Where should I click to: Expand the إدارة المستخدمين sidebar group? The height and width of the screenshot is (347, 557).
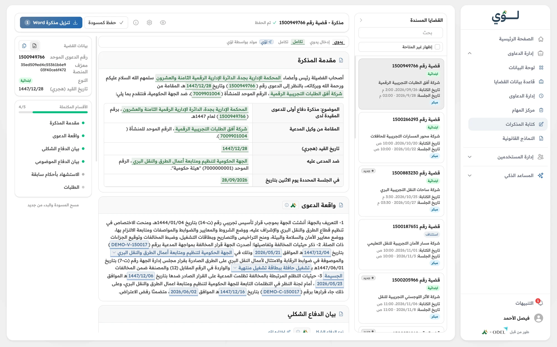click(470, 157)
